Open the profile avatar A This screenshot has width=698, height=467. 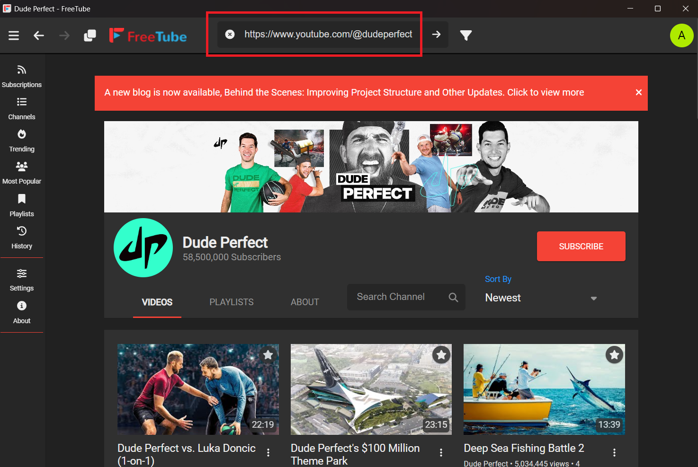coord(681,35)
